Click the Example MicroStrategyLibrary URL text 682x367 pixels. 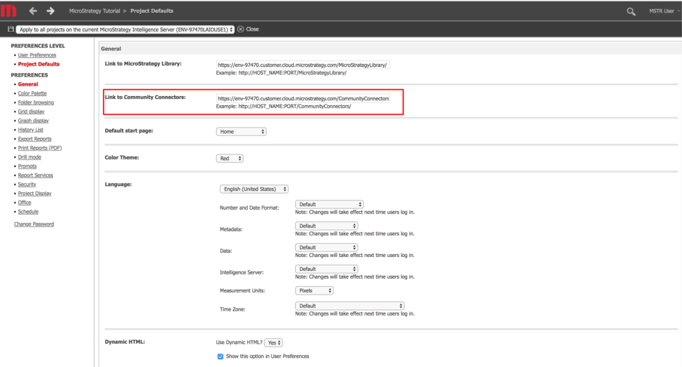point(281,72)
